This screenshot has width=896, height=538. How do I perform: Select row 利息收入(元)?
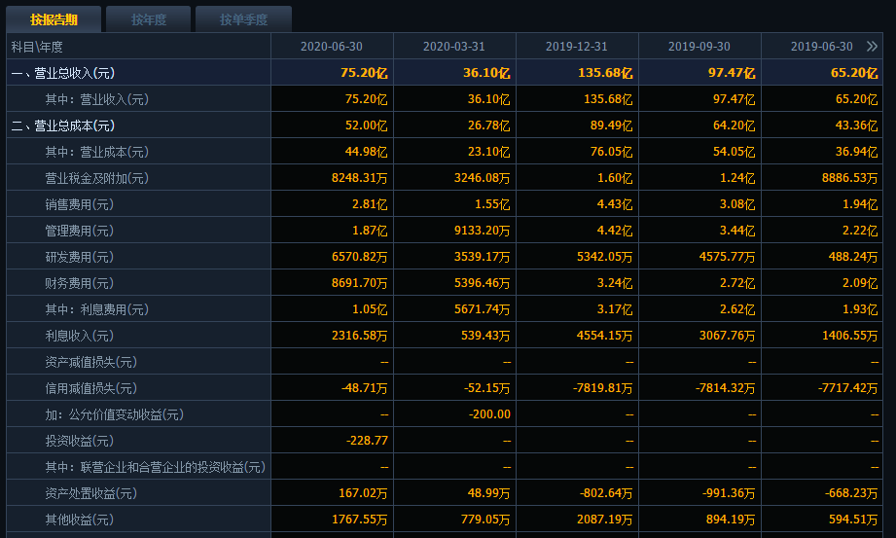[x=445, y=336]
